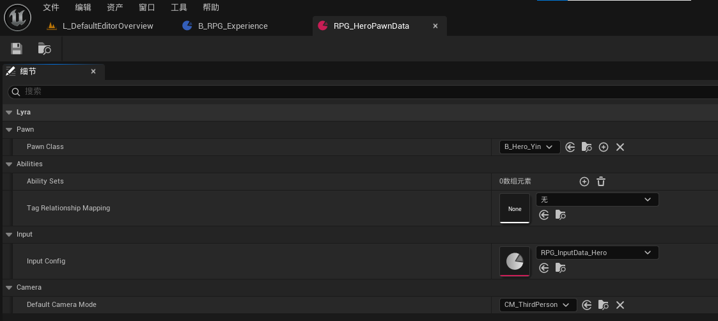Viewport: 718px width, 321px height.
Task: Collapse the Pawn section
Action: (x=9, y=130)
